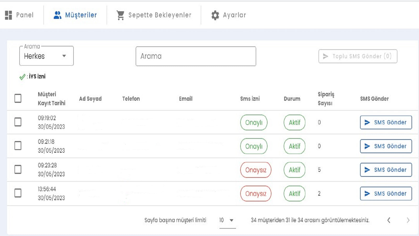Click the Müşteri Kayıt Tarihi column header
The height and width of the screenshot is (236, 419).
(52, 99)
